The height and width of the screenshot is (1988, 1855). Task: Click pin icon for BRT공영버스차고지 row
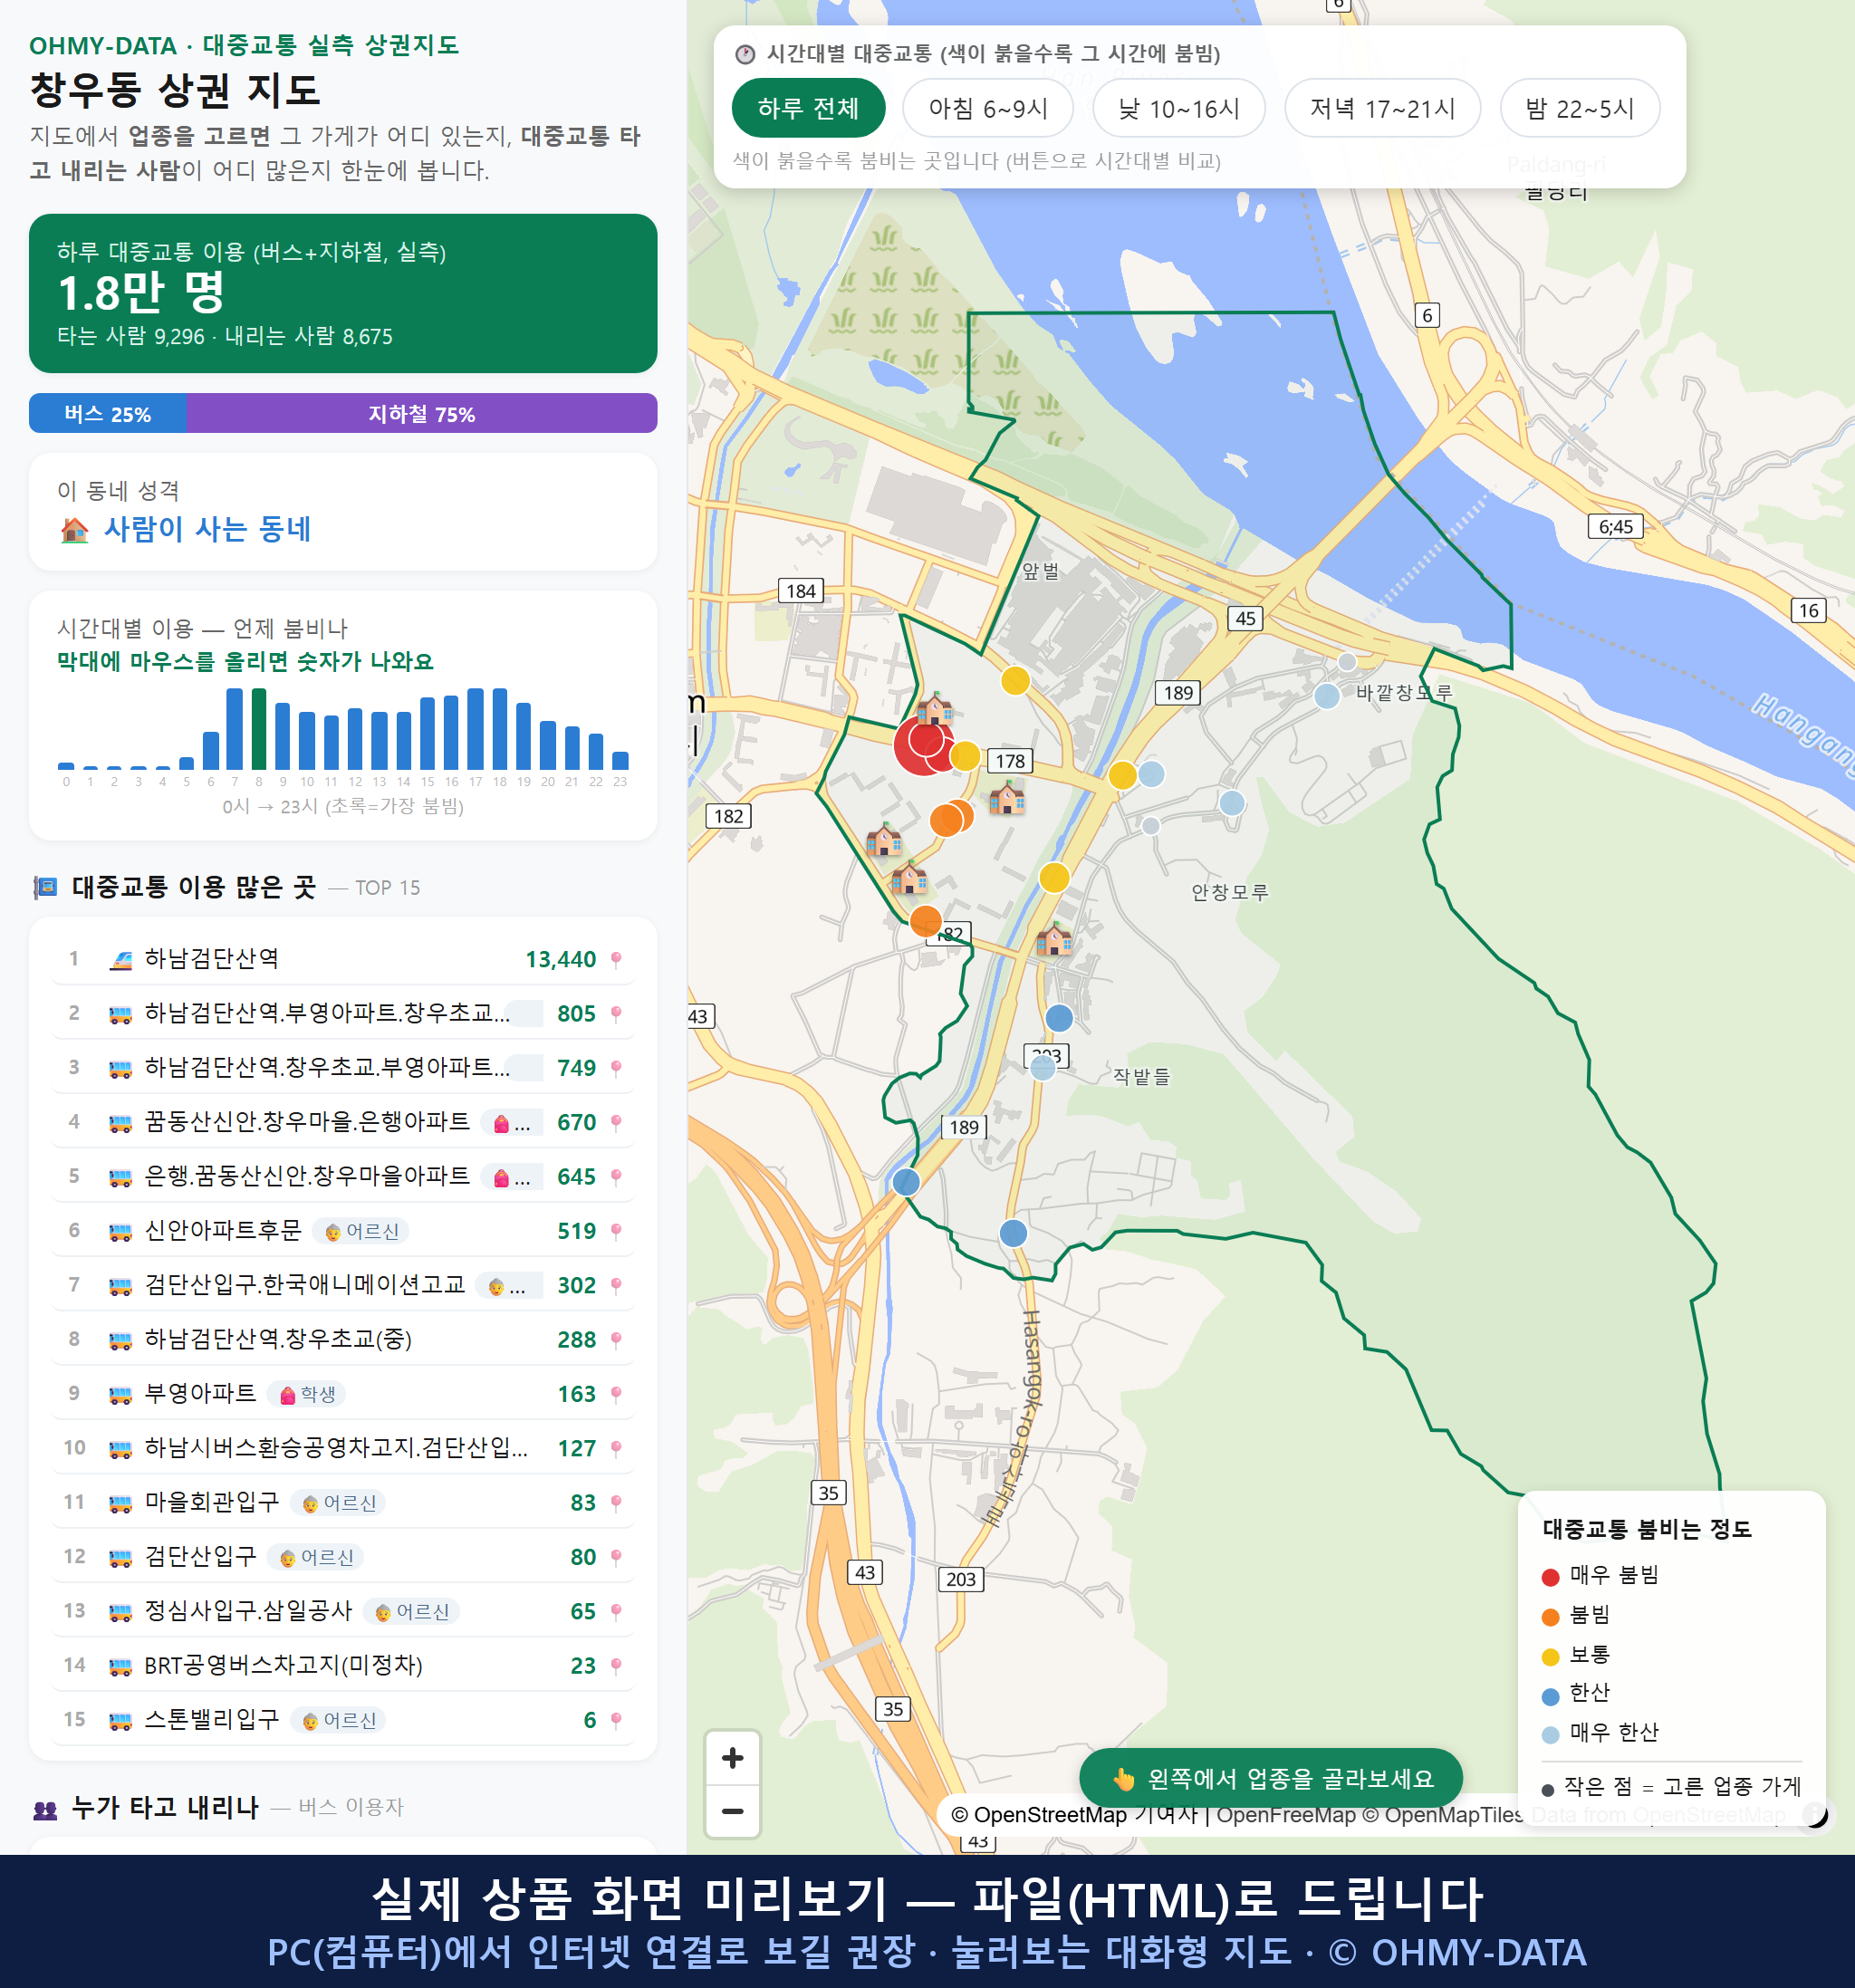point(616,1666)
